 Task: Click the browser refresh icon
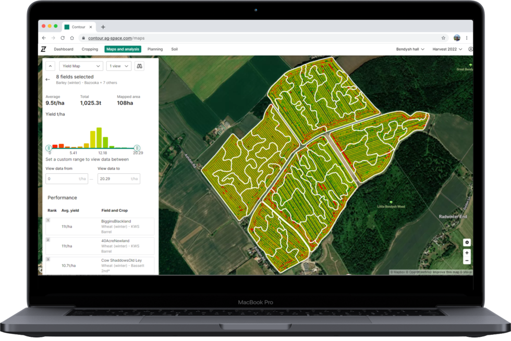(62, 37)
